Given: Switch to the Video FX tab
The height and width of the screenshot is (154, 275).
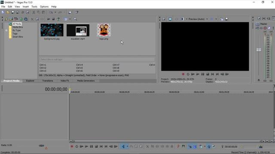Looking at the screenshot, I should (65, 81).
